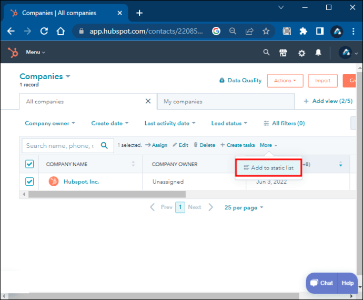Select page 1 in pagination

180,207
